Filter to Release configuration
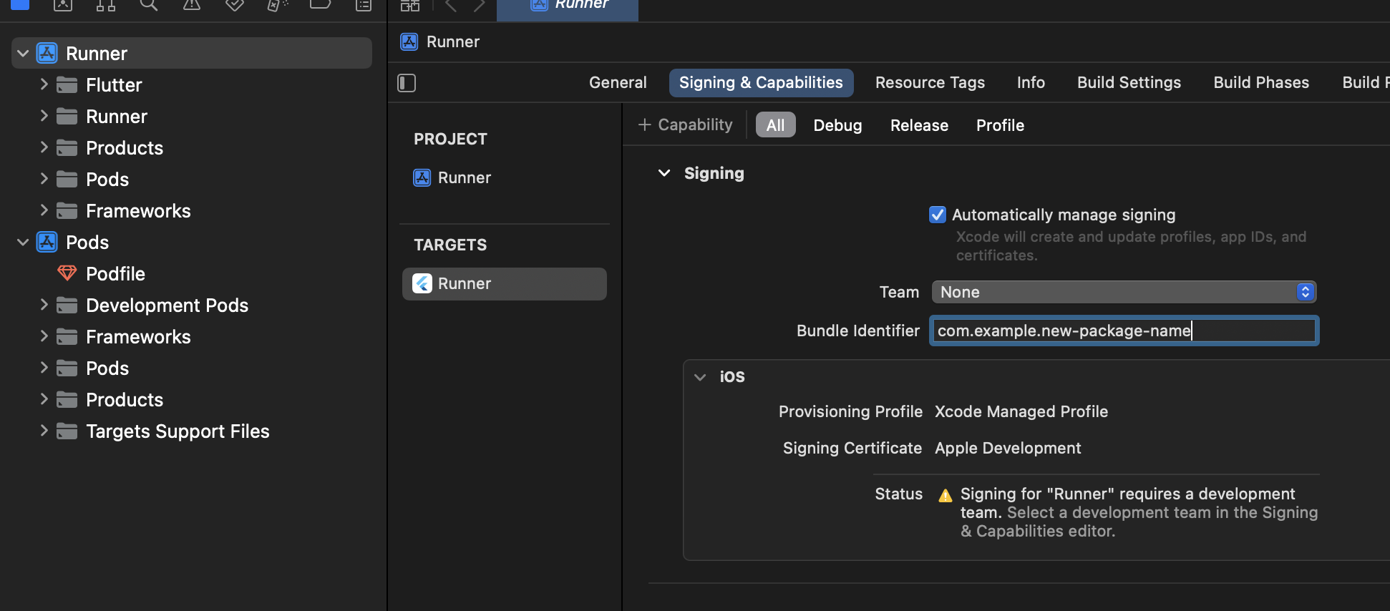The image size is (1390, 611). [x=919, y=125]
